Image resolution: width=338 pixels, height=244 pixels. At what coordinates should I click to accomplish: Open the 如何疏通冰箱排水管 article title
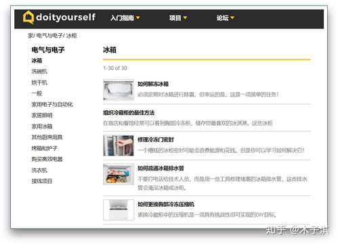[161, 168]
